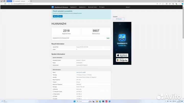184x103 pixels.
Task: Open File Explorer from taskbar
Action: (x=97, y=101)
